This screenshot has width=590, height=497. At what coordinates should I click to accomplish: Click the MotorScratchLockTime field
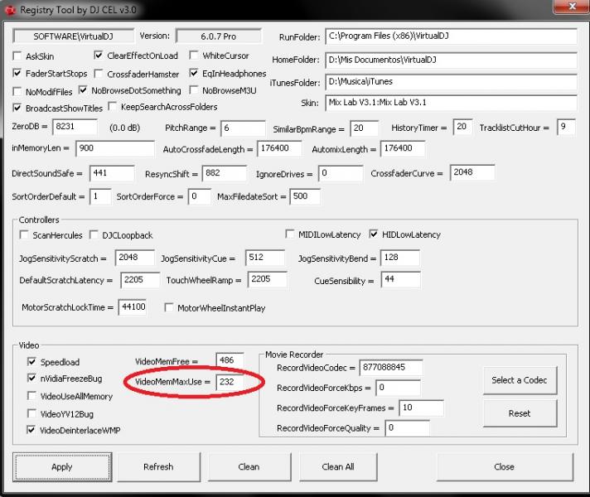[x=133, y=307]
